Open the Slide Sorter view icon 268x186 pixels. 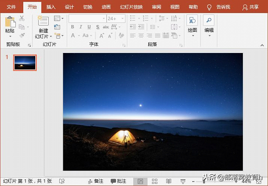155,181
